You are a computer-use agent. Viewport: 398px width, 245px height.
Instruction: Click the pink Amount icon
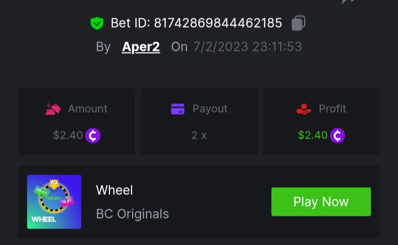pyautogui.click(x=53, y=109)
